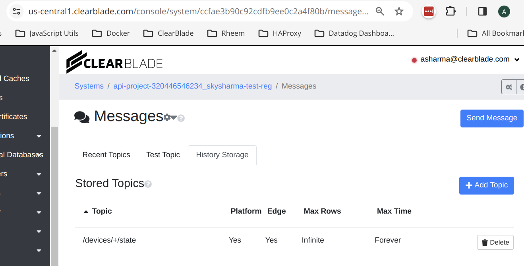This screenshot has height=266, width=524.
Task: Toggle the browser side panel icon
Action: [x=482, y=12]
